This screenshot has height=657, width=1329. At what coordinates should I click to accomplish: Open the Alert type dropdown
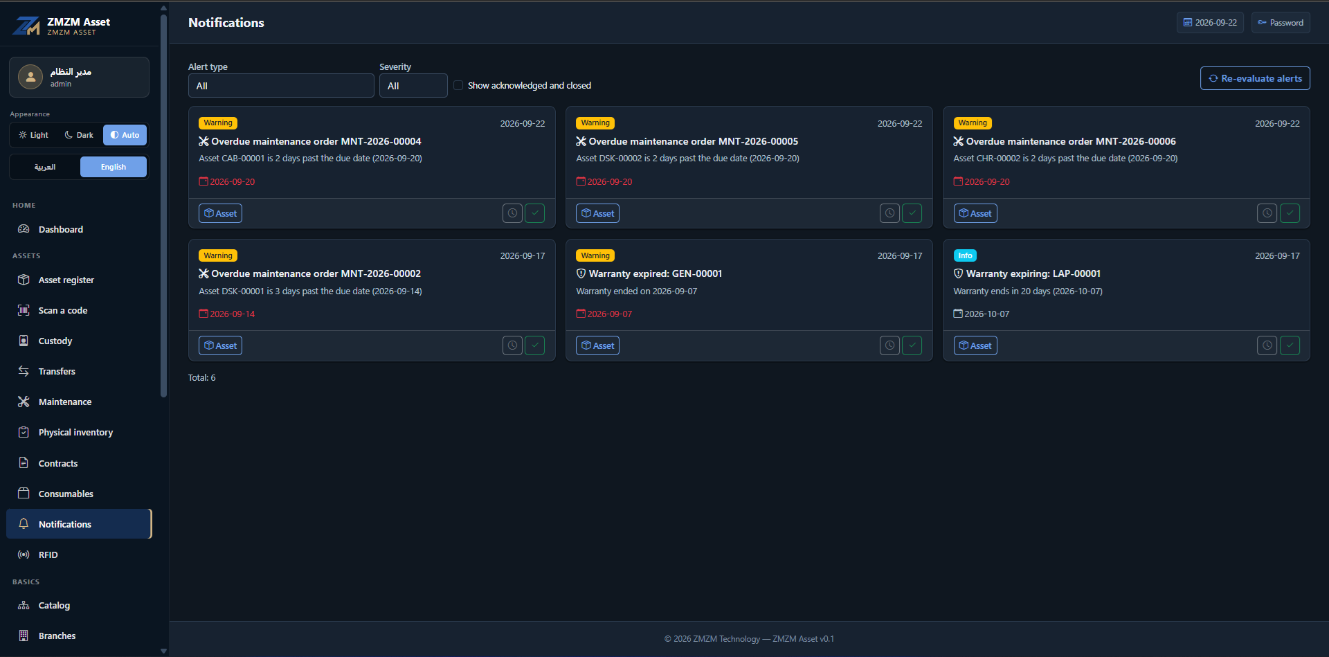(281, 86)
